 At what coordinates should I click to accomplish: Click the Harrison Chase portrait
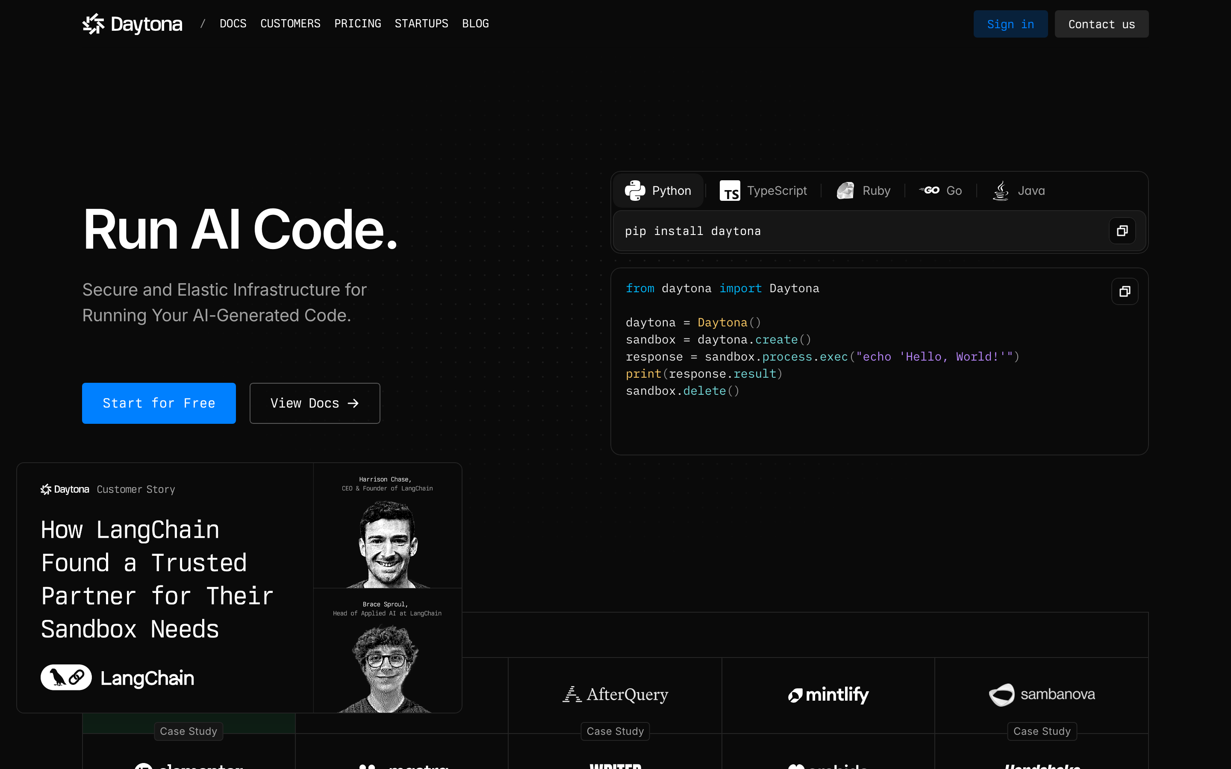tap(388, 544)
